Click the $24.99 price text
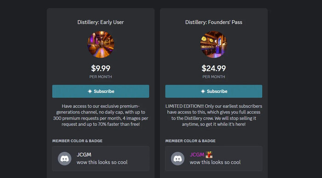The width and height of the screenshot is (322, 178). click(x=213, y=68)
